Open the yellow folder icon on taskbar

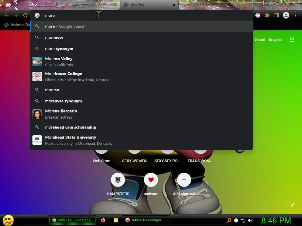(116, 220)
